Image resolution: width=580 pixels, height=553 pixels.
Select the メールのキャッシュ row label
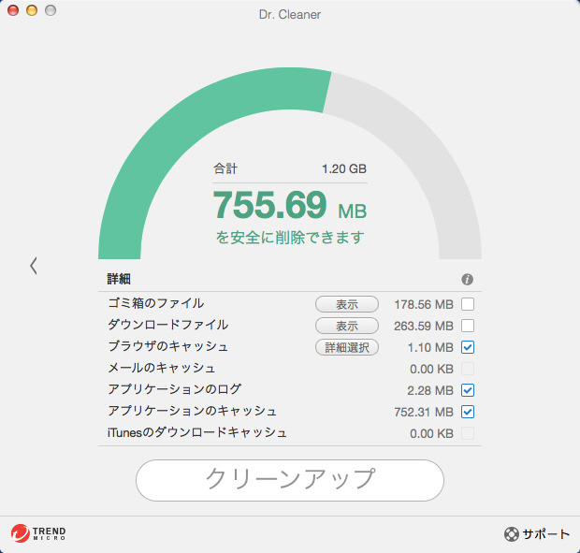coord(162,368)
